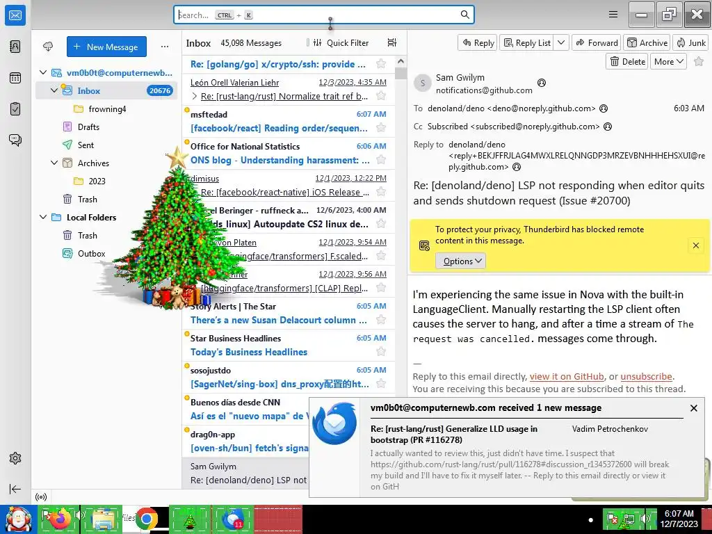Open the Reply List dropdown arrow
This screenshot has height=534, width=712.
point(561,42)
